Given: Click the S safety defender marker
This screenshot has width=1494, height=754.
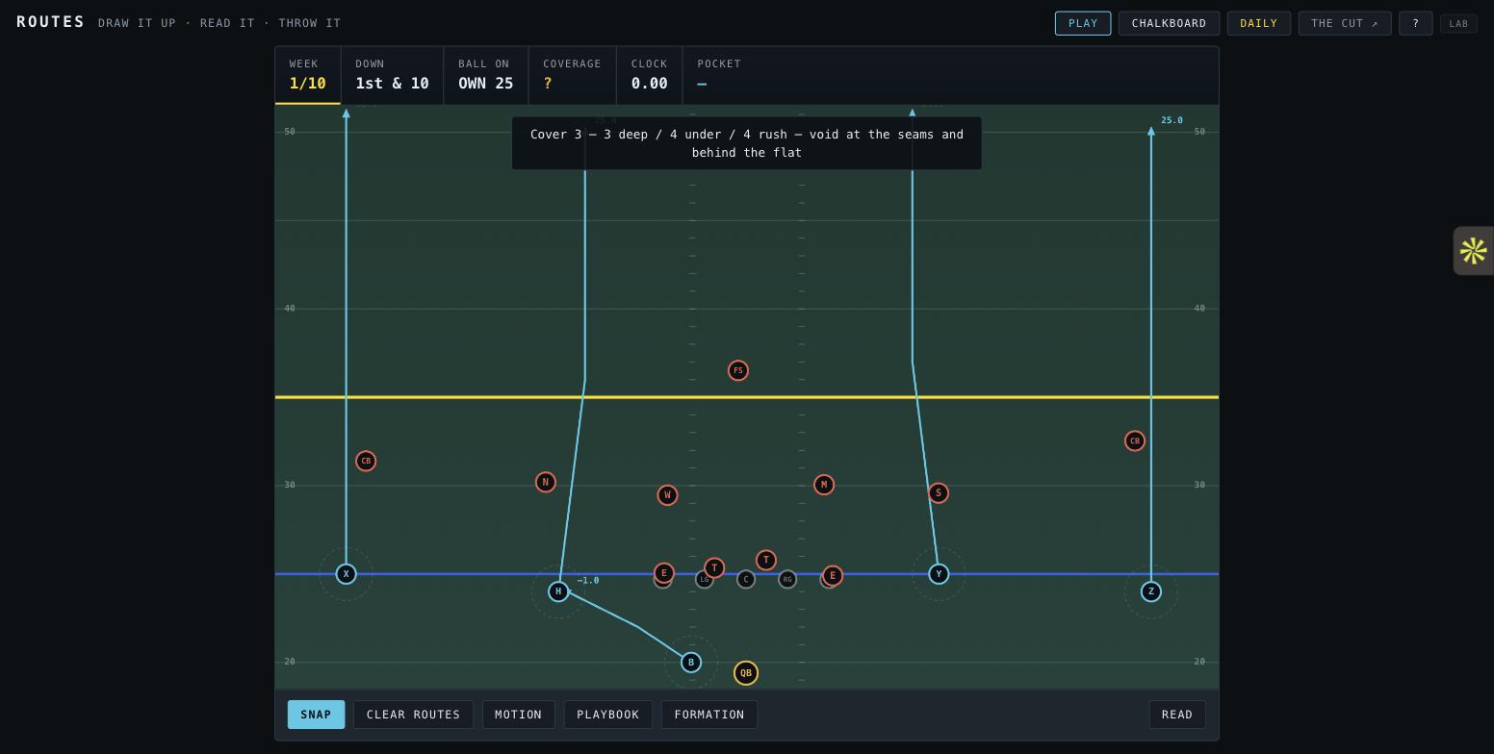Looking at the screenshot, I should [x=939, y=493].
